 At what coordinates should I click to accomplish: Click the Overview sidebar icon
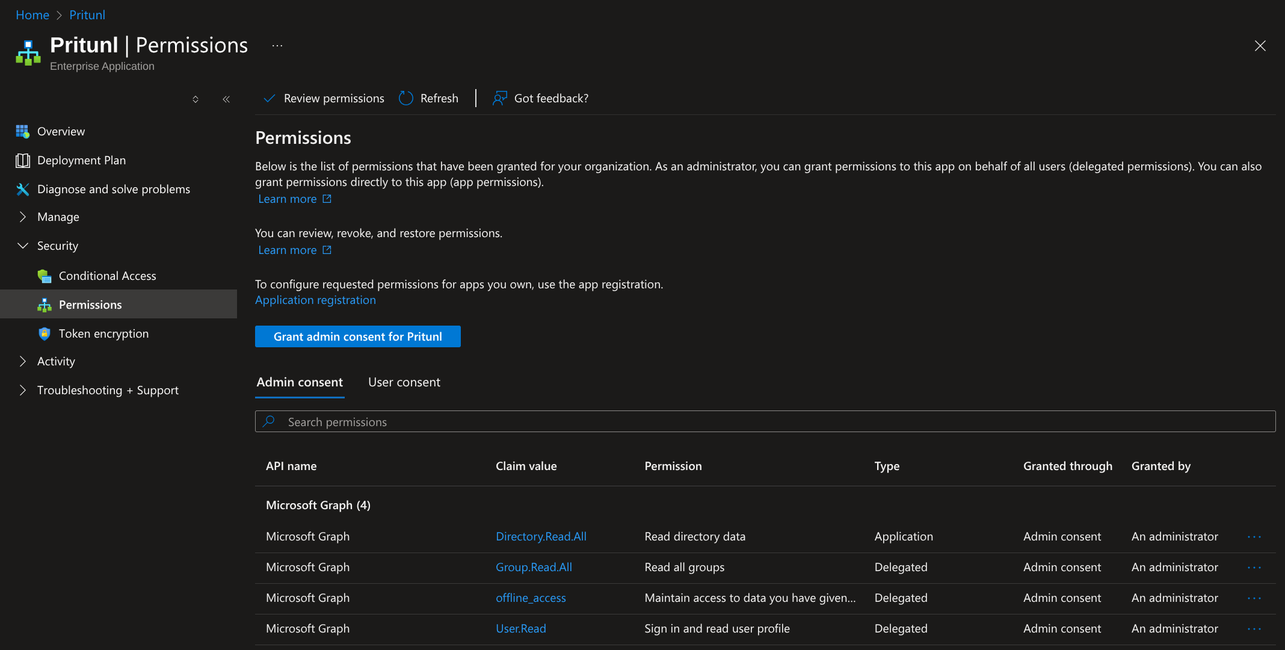[22, 131]
